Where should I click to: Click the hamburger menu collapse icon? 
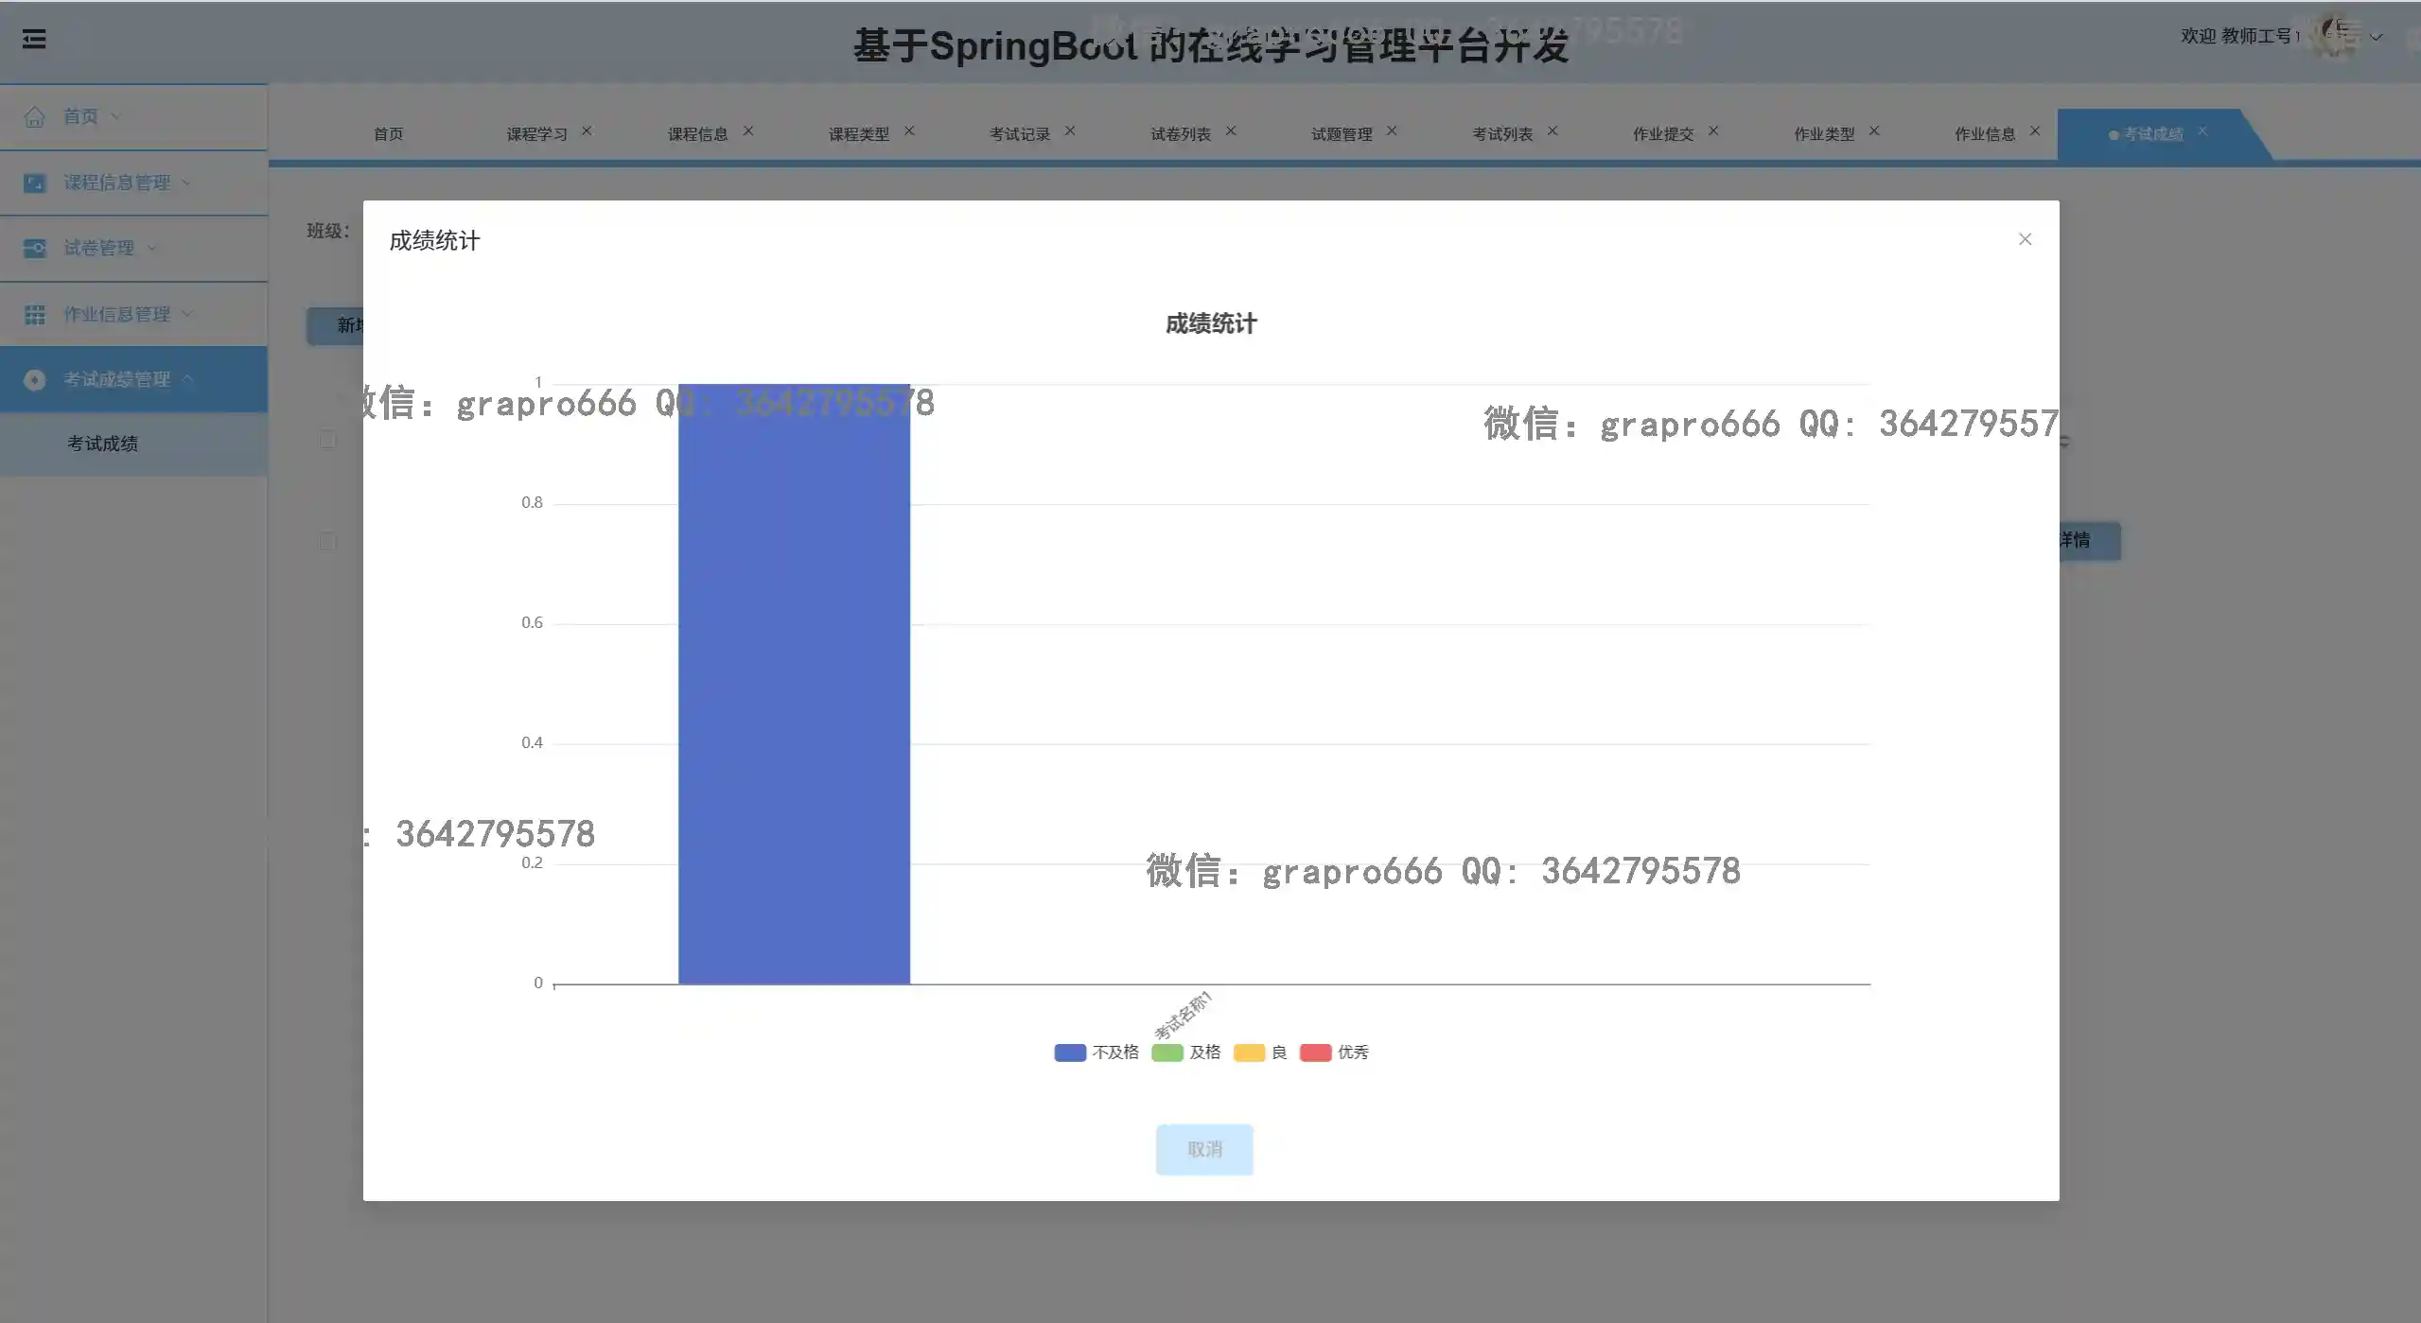(34, 39)
